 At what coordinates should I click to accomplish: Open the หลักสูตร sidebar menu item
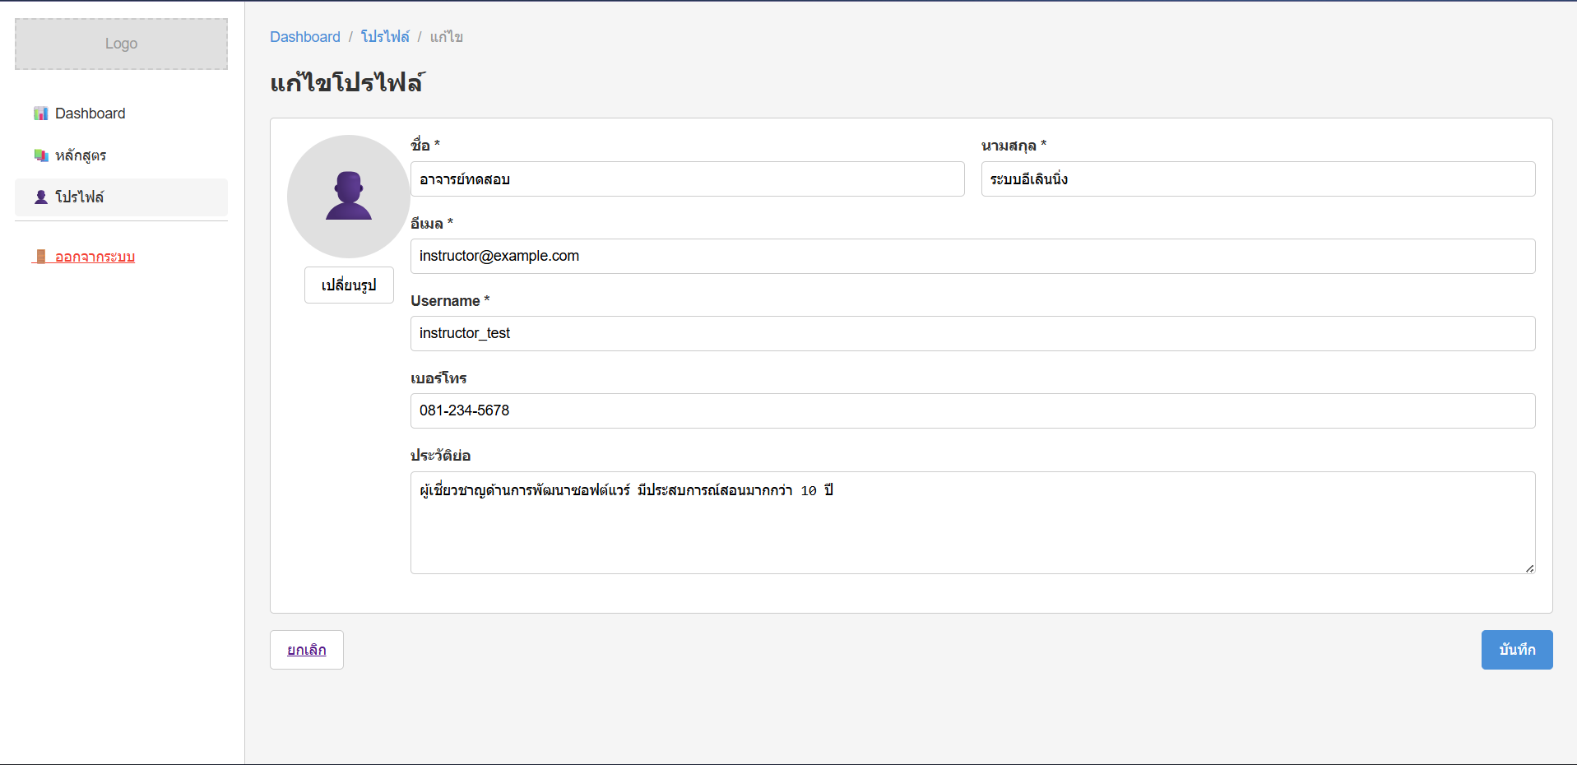[x=81, y=155]
